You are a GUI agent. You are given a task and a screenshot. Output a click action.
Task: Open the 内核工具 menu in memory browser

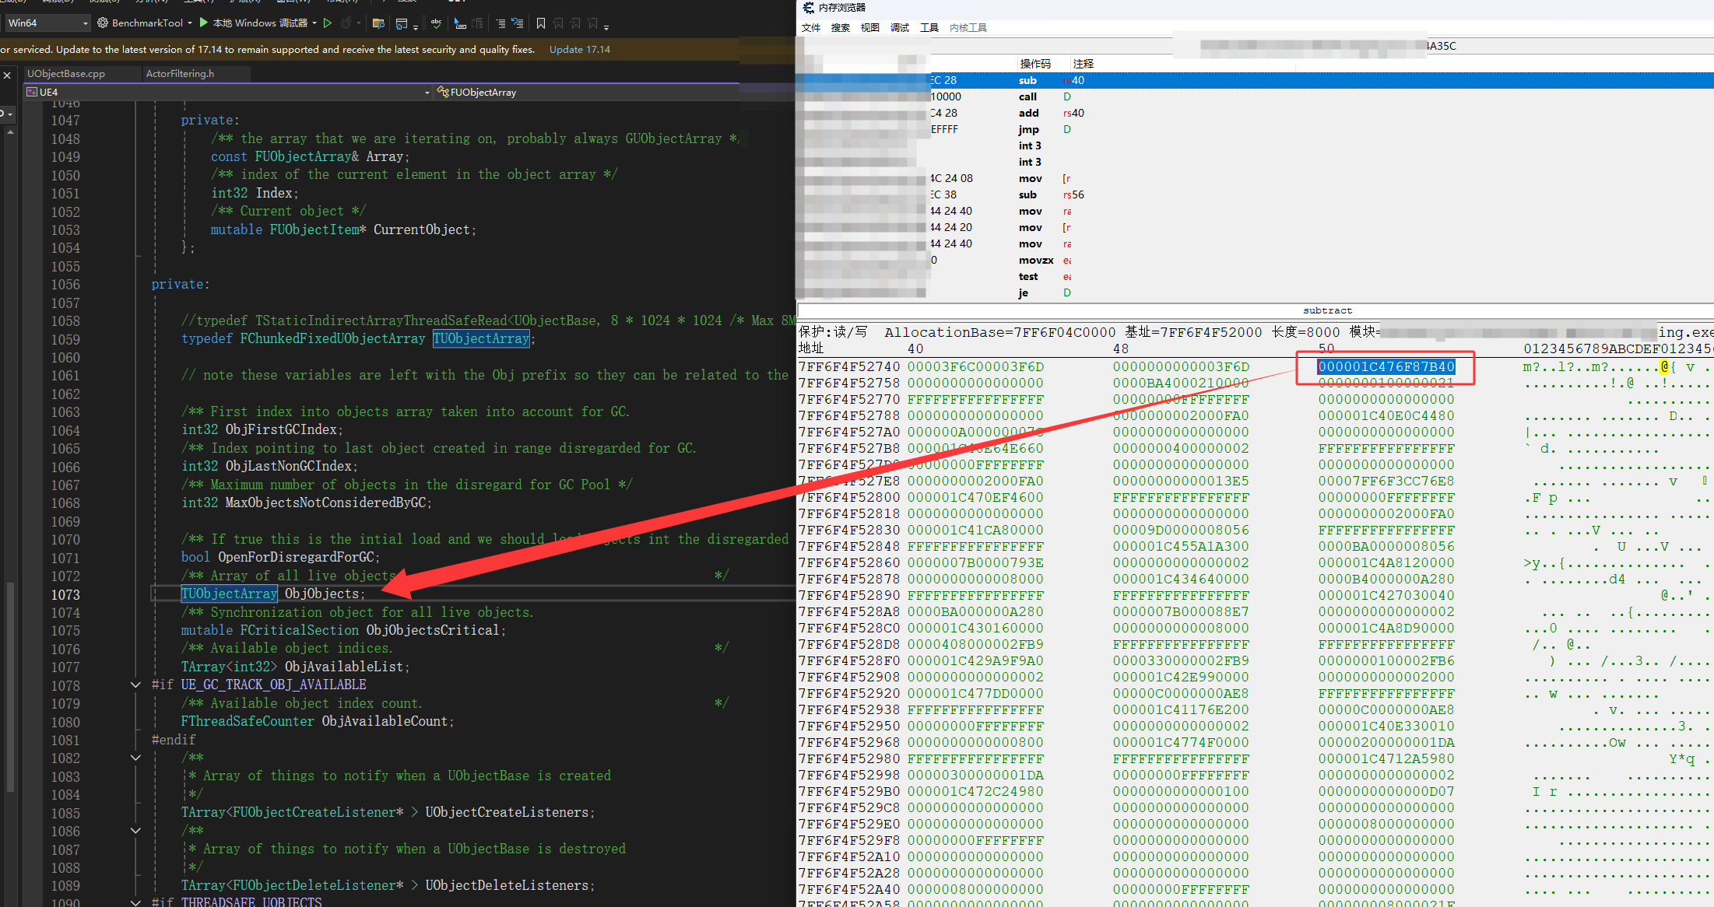tap(968, 28)
